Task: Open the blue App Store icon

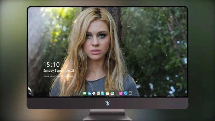Action: pyautogui.click(x=126, y=93)
